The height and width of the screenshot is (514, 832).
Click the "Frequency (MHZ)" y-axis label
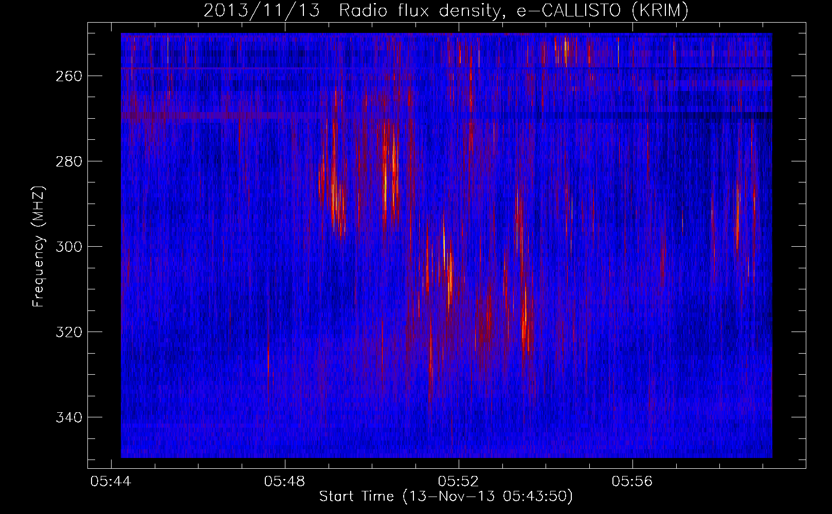(39, 246)
